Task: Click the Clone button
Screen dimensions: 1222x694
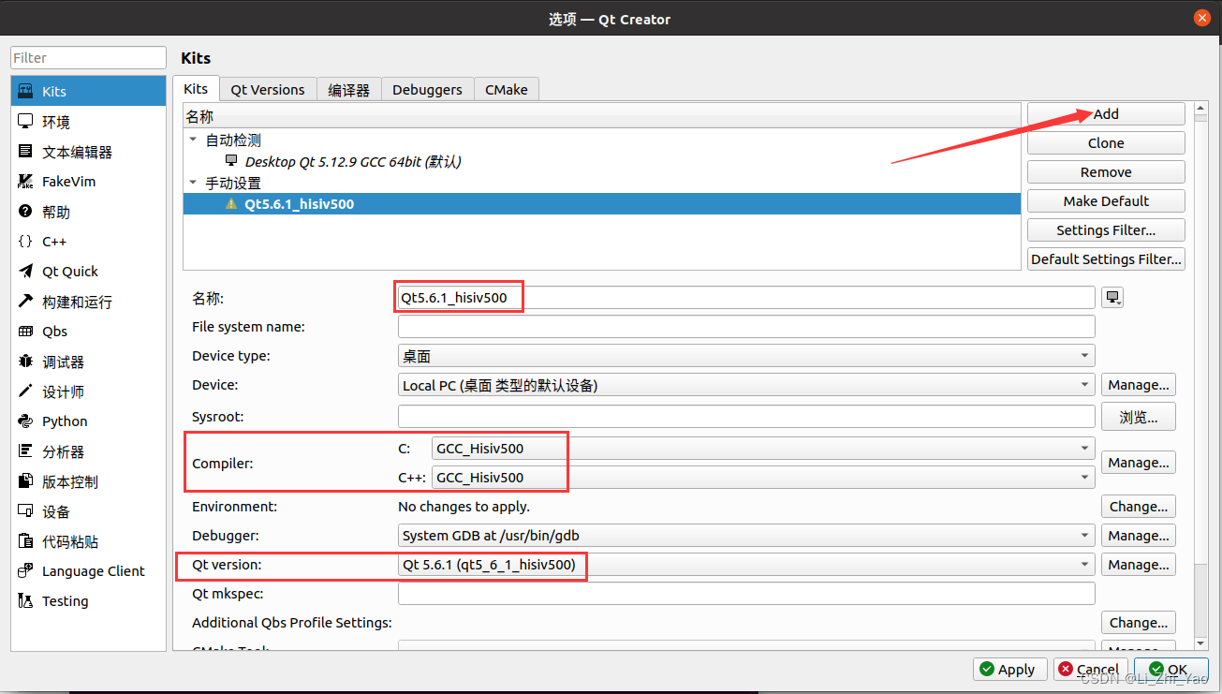Action: (x=1106, y=142)
